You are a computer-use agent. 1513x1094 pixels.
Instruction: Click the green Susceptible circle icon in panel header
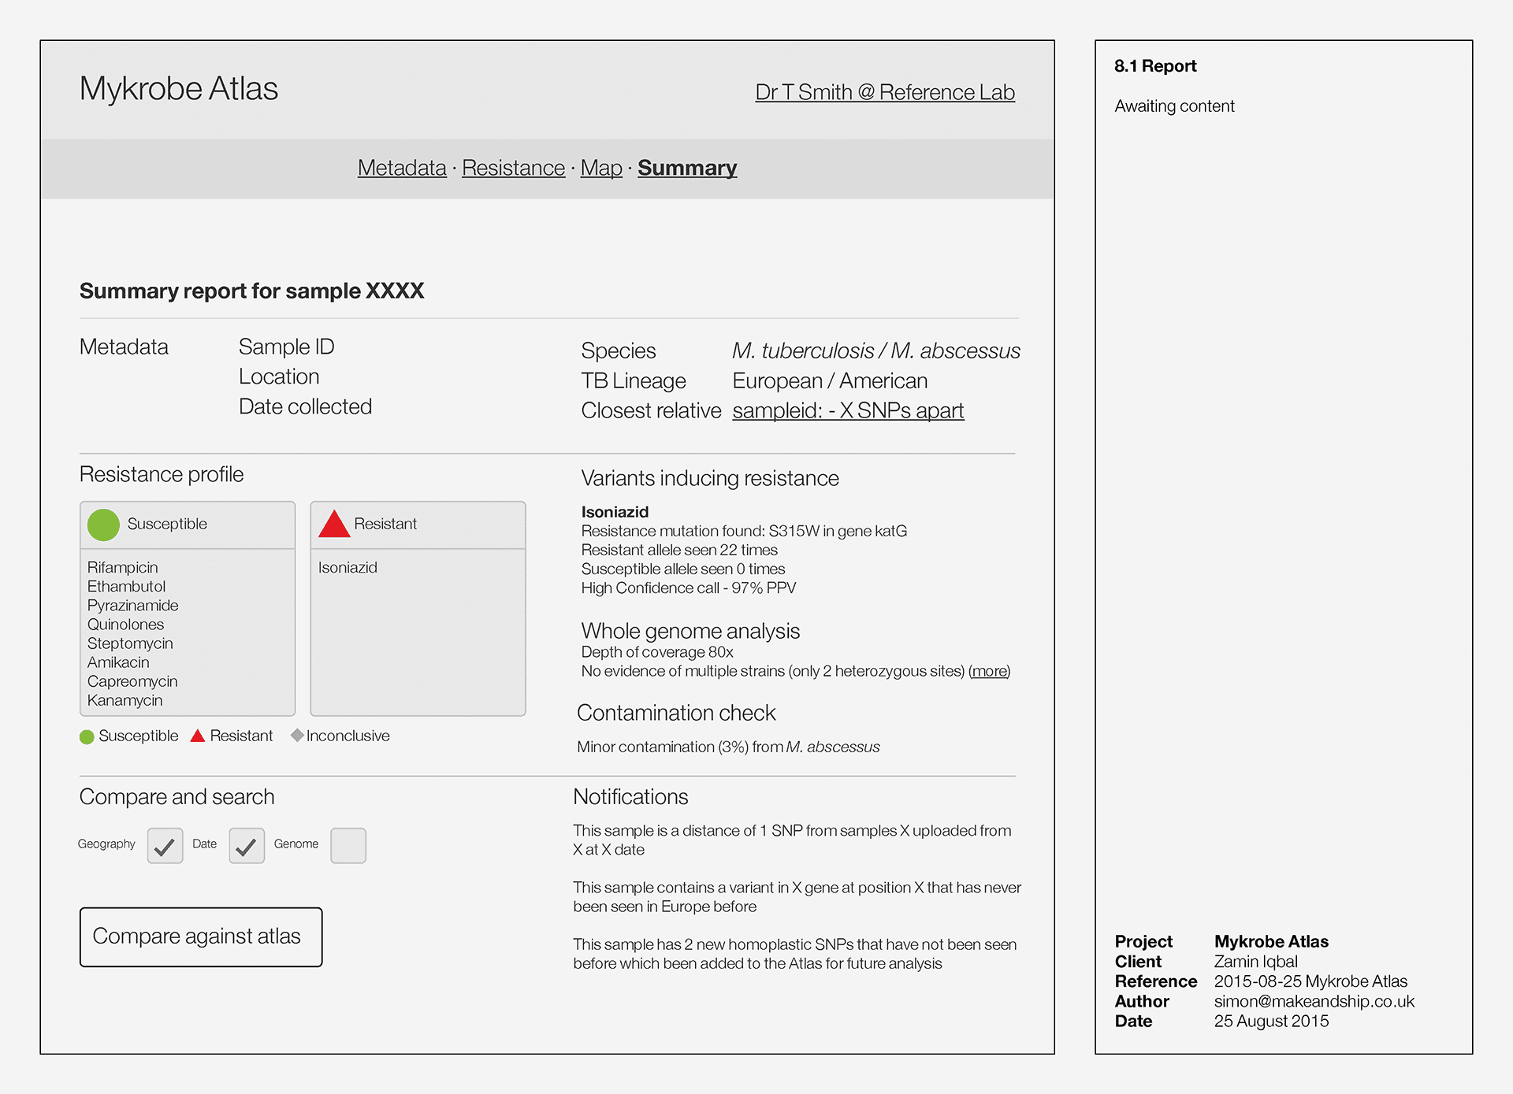[103, 525]
